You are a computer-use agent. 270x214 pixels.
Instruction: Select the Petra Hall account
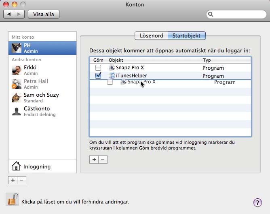click(42, 84)
